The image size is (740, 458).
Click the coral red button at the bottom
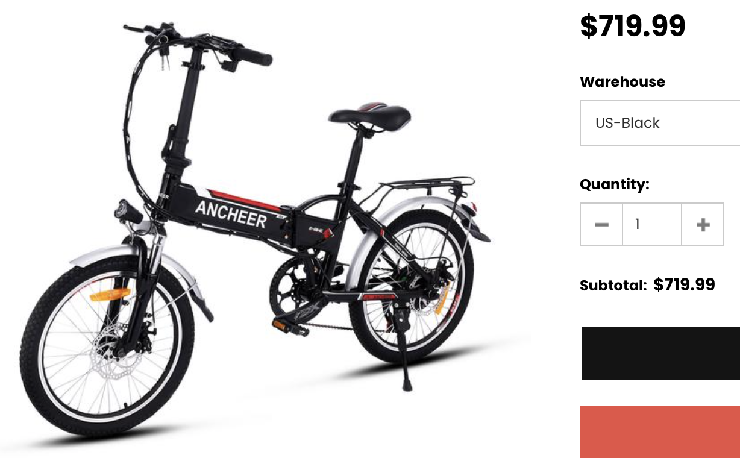tap(660, 432)
